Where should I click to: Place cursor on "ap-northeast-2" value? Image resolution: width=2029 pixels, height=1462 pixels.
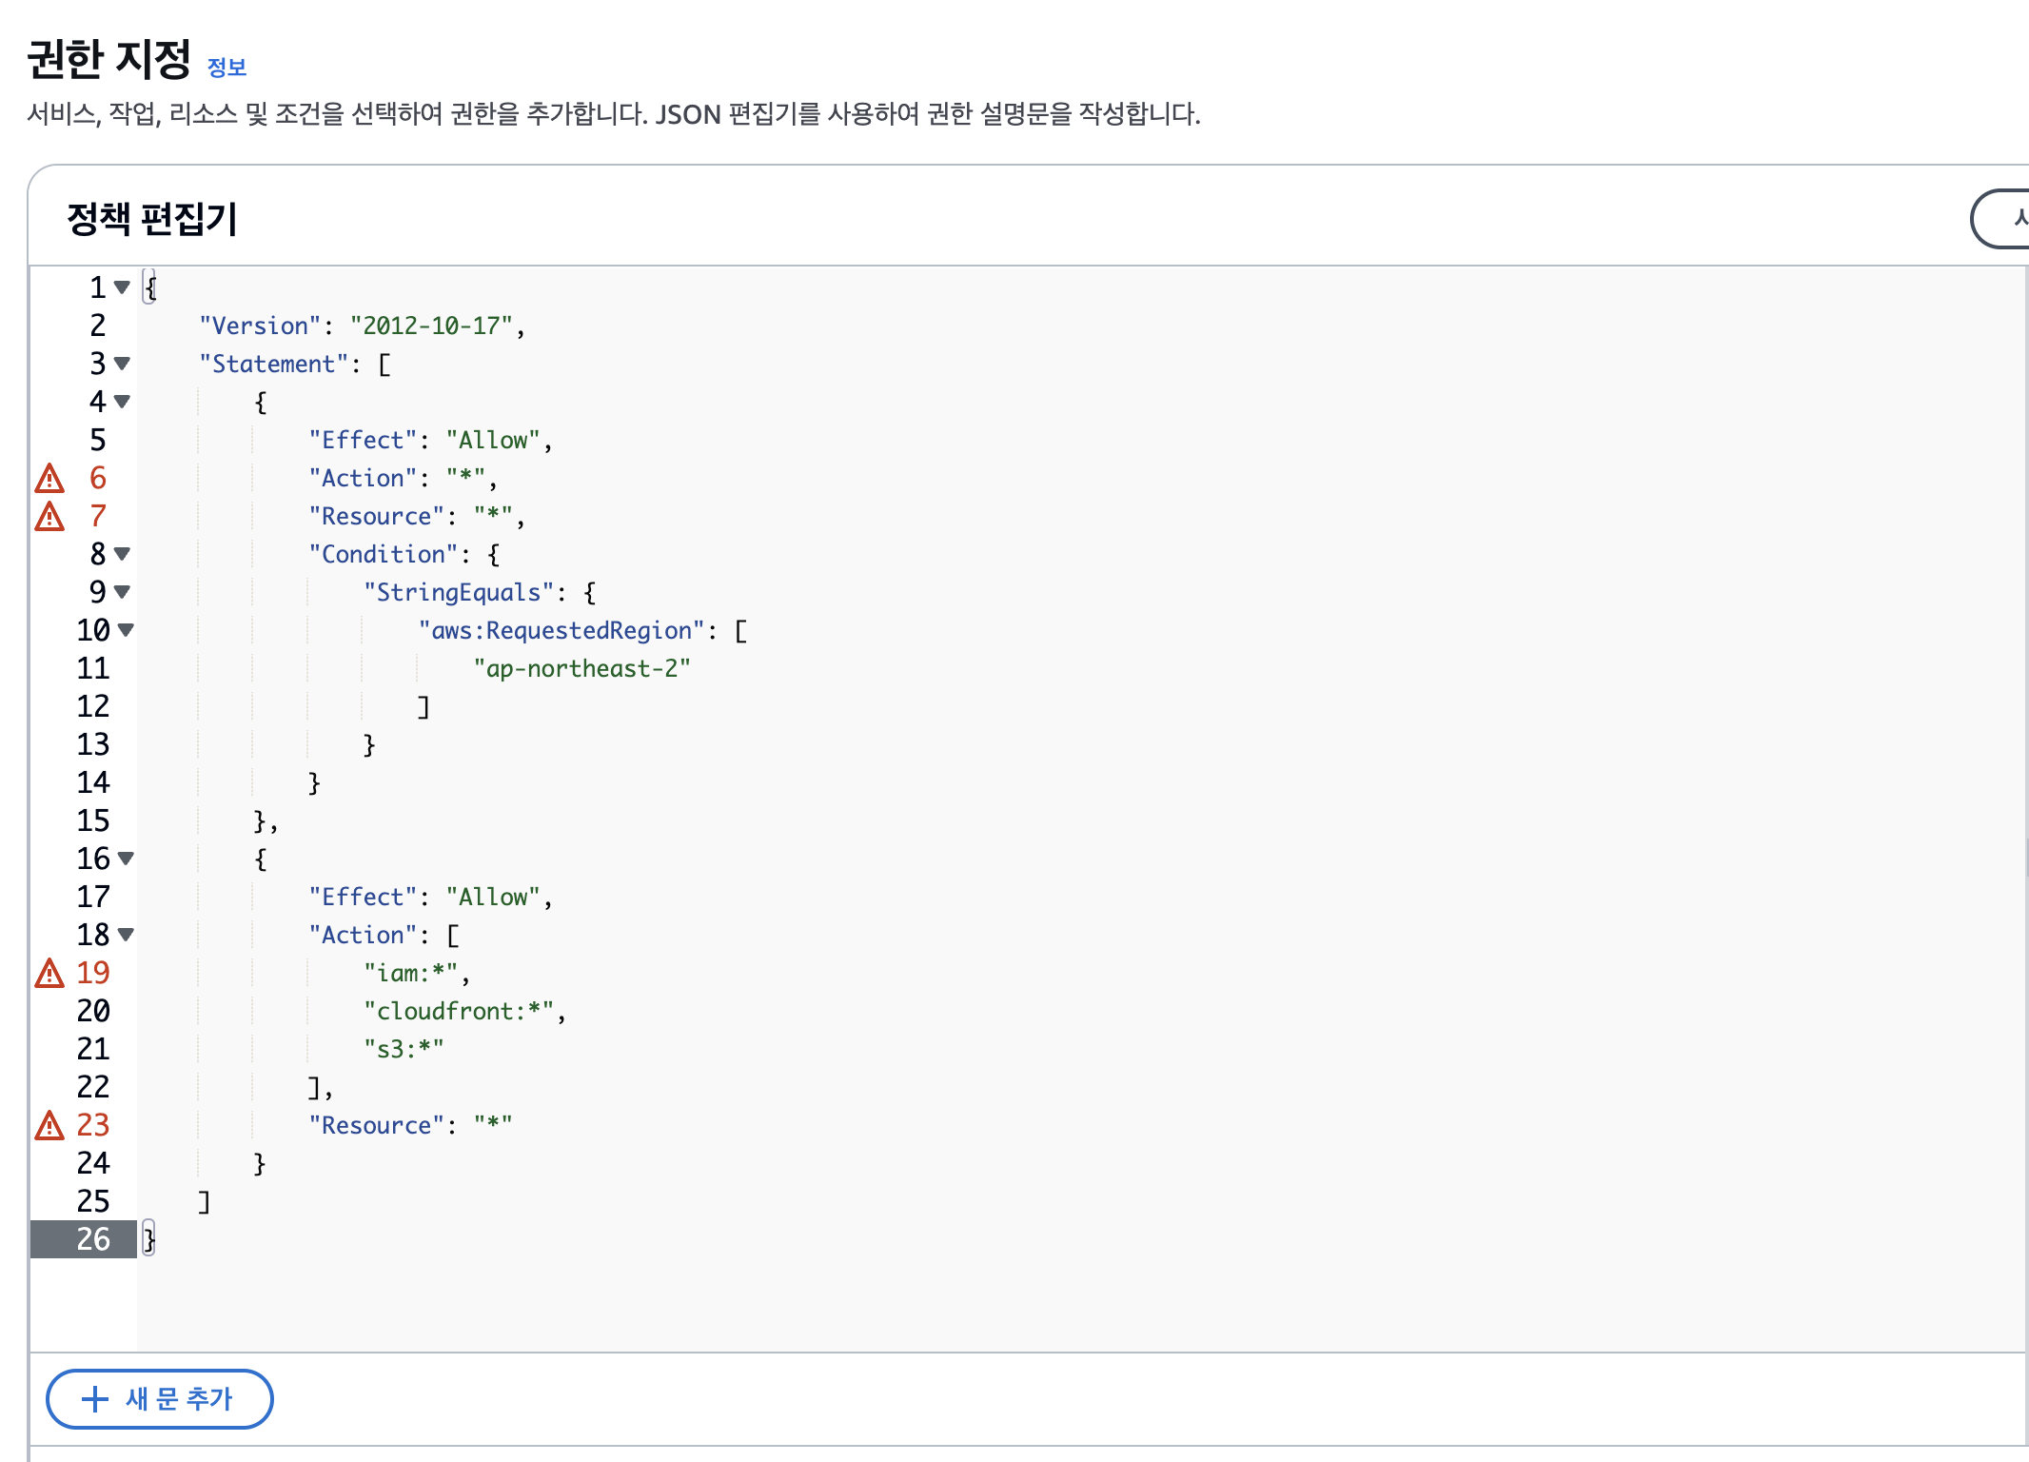point(581,669)
